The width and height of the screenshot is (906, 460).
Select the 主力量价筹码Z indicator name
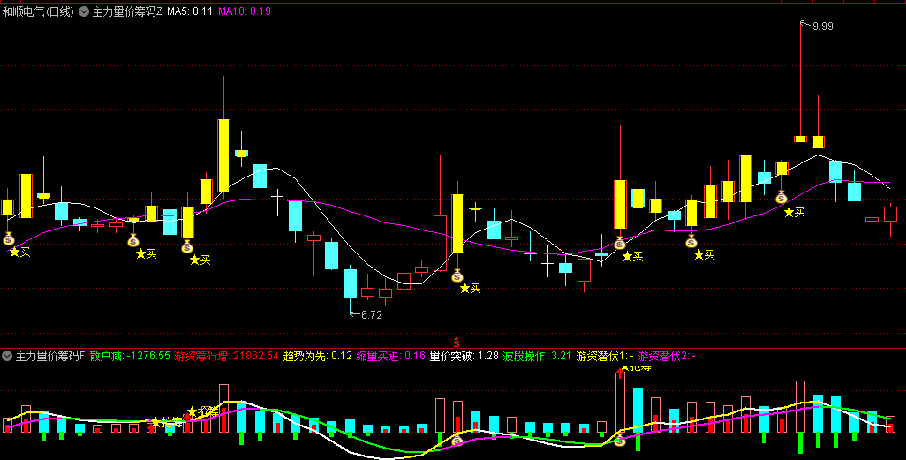[x=128, y=11]
